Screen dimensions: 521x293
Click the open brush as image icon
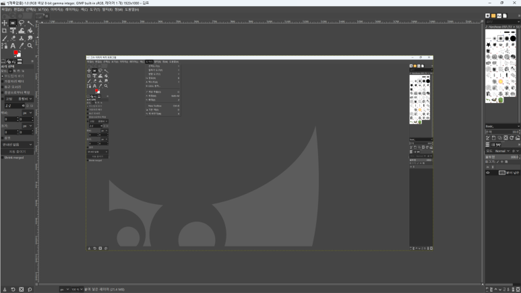coord(518,138)
